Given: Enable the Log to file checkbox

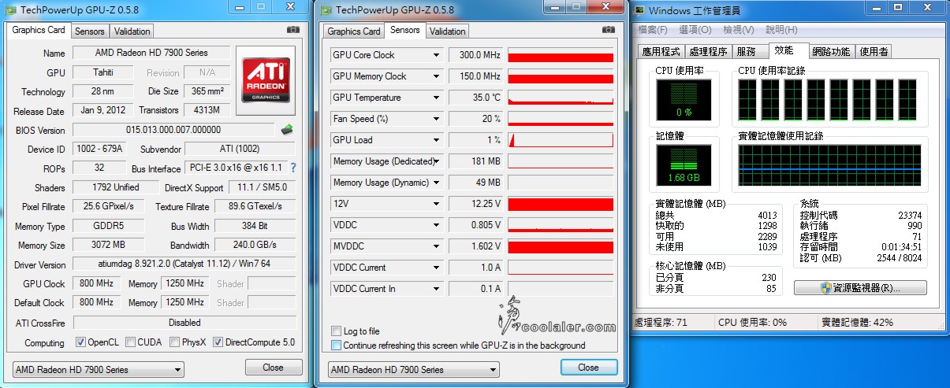Looking at the screenshot, I should [x=337, y=331].
